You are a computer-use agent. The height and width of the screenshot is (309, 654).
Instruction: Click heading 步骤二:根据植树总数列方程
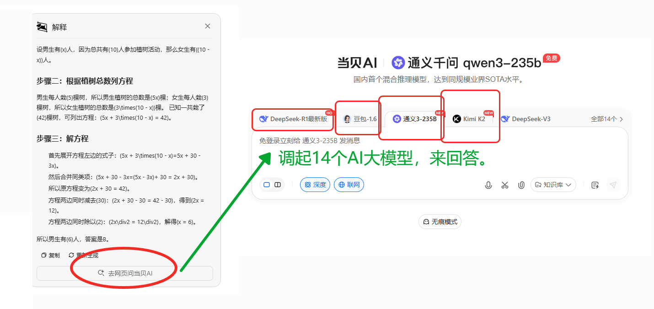85,81
